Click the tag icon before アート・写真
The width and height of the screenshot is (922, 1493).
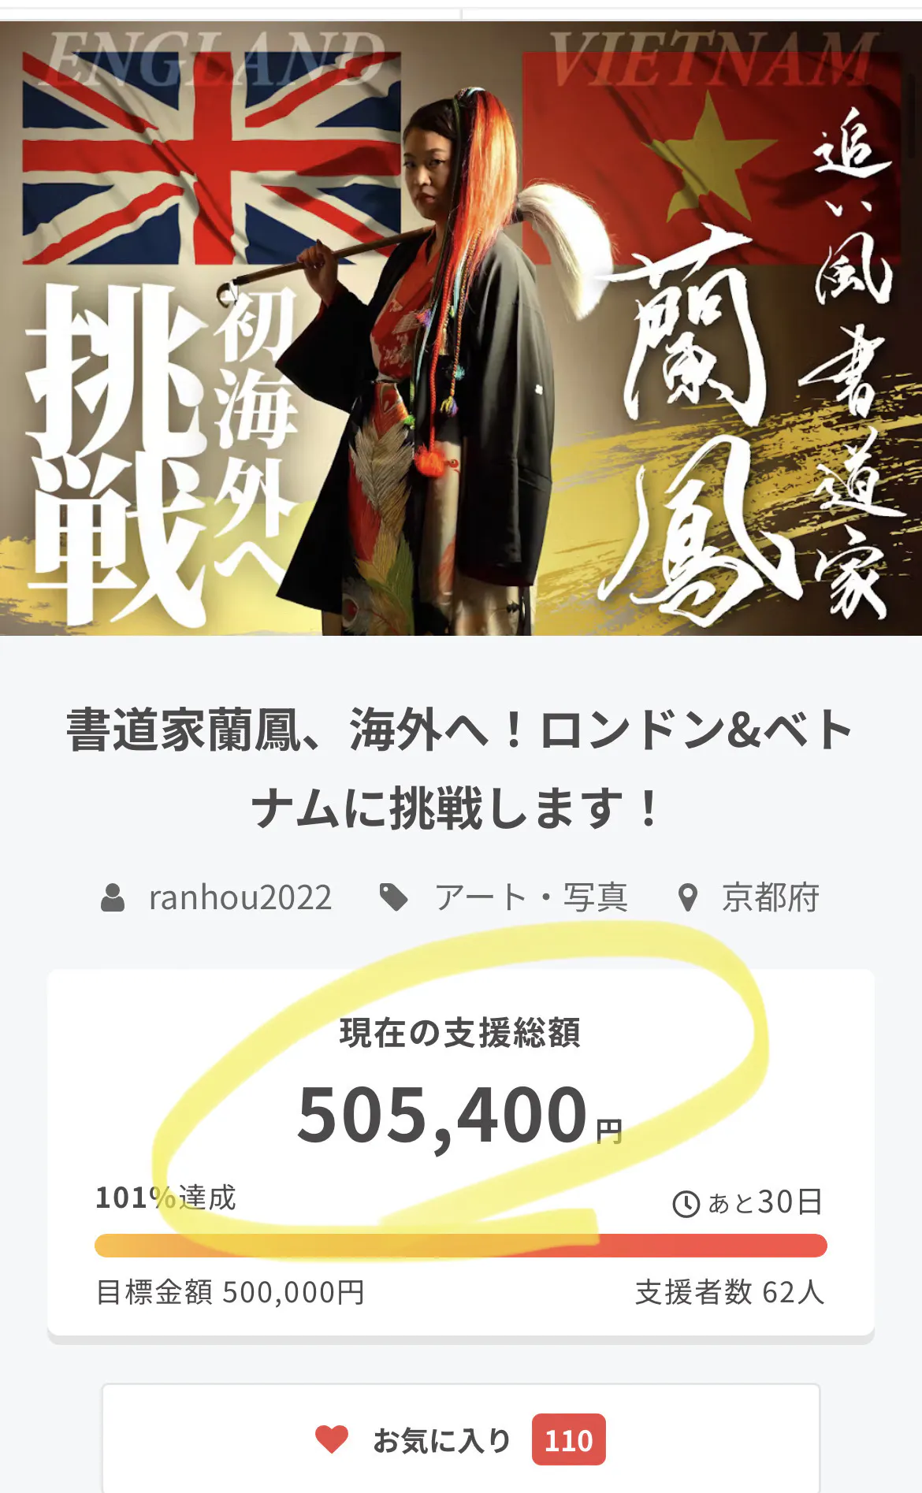click(394, 897)
